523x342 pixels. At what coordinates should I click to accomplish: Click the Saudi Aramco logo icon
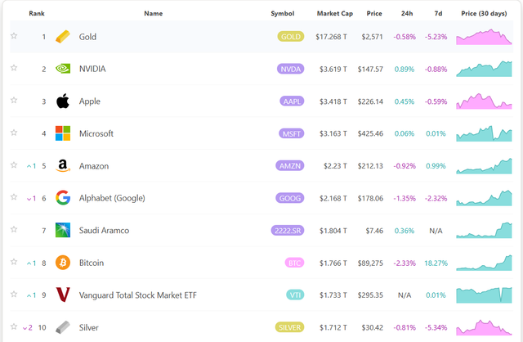click(x=63, y=230)
